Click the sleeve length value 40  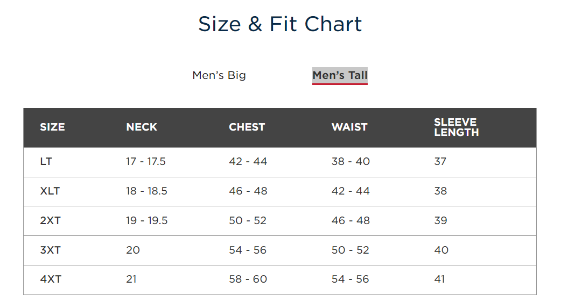pos(441,250)
